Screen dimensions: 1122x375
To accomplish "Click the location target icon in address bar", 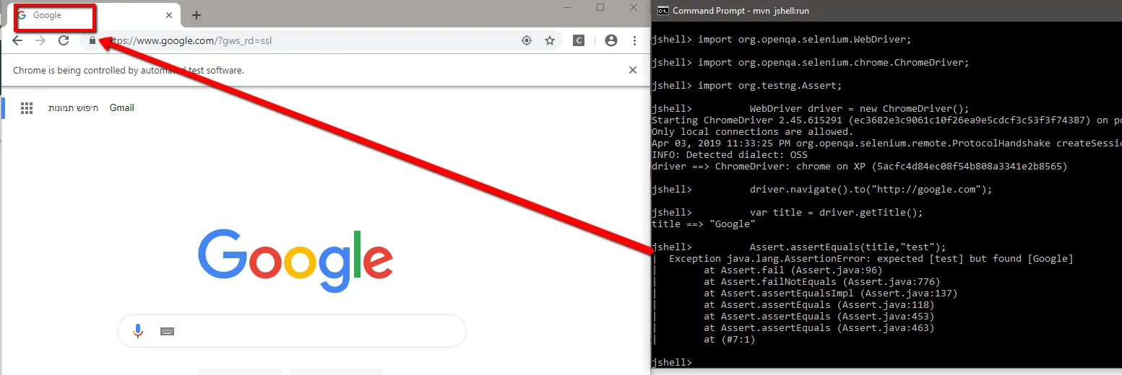I will (527, 41).
